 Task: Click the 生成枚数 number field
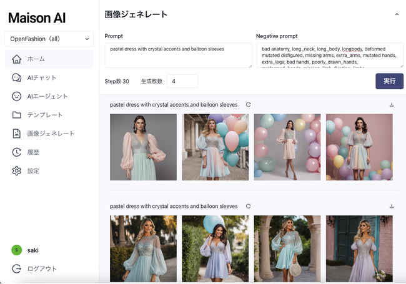pyautogui.click(x=182, y=81)
